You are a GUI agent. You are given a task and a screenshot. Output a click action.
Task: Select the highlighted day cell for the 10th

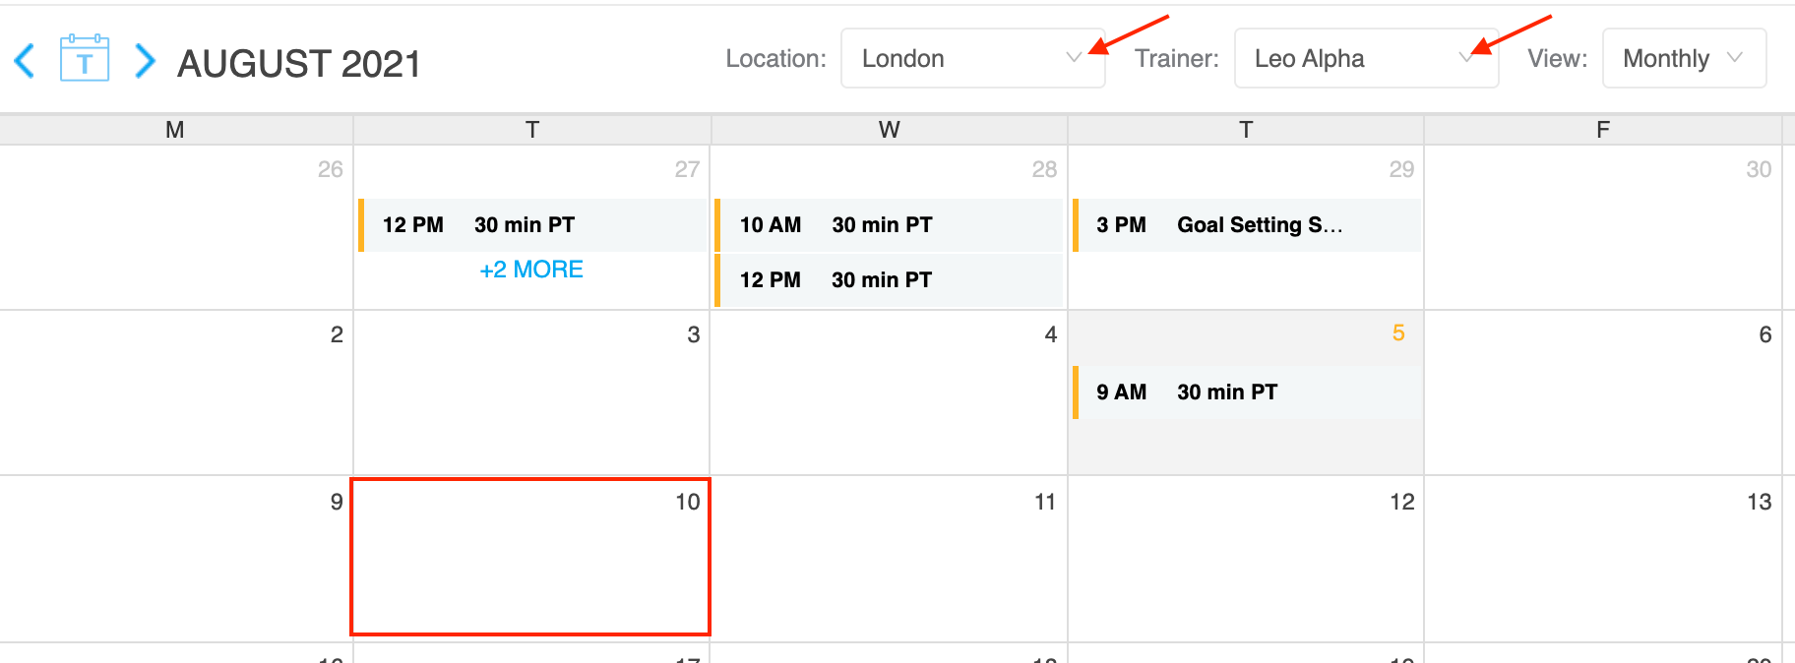click(x=530, y=557)
